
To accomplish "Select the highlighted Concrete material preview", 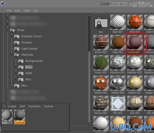I will [x=135, y=43].
